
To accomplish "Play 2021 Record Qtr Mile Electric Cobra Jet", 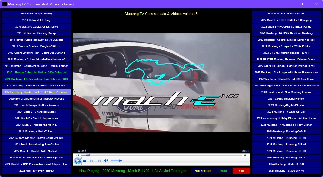I will (36, 138).
